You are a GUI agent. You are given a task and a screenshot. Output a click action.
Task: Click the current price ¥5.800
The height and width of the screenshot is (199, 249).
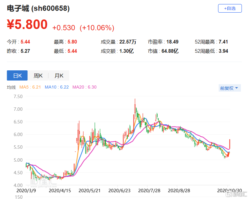[27, 25]
